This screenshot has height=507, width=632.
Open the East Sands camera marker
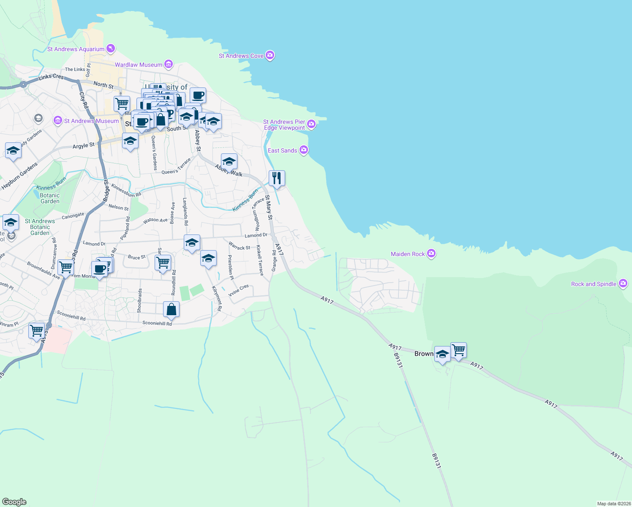pyautogui.click(x=304, y=150)
